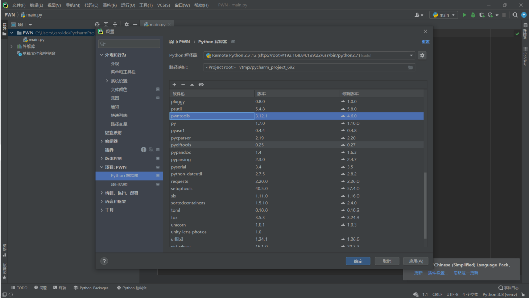Image resolution: width=529 pixels, height=298 pixels.
Task: Open the Python interpreter dropdown
Action: coord(411,55)
